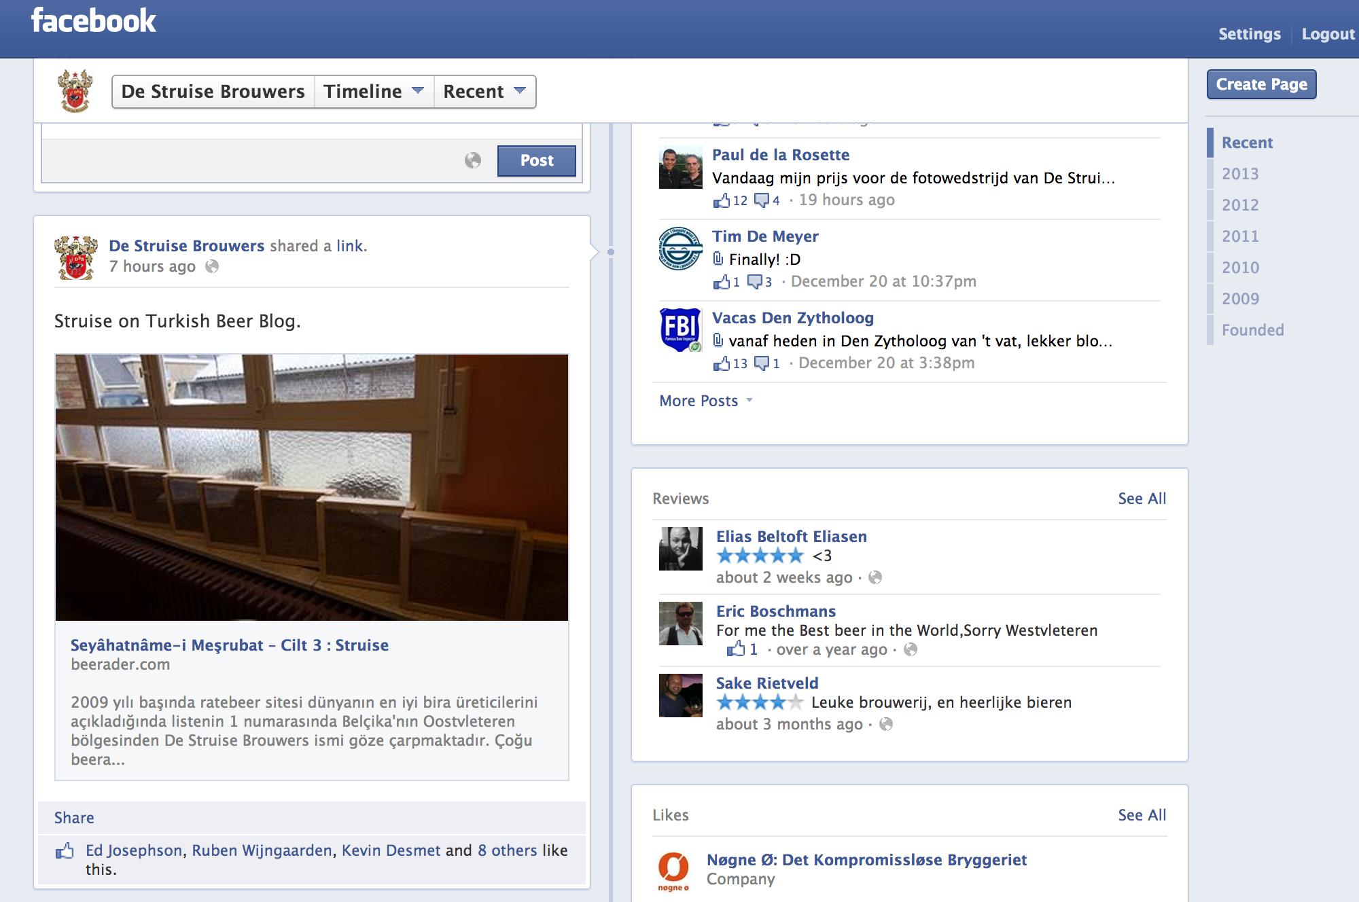The width and height of the screenshot is (1359, 902).
Task: Click thumbs-up icon on Paul de la Rosette post
Action: point(721,200)
